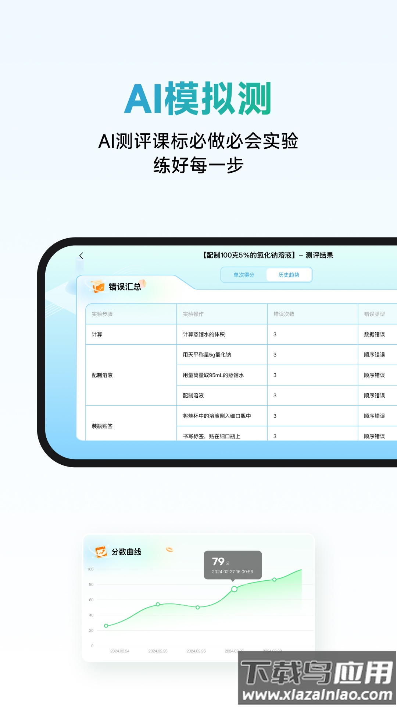This screenshot has height=707, width=397.
Task: Click the 用量筒量取95mL的蒸馏水 row
Action: (x=213, y=375)
